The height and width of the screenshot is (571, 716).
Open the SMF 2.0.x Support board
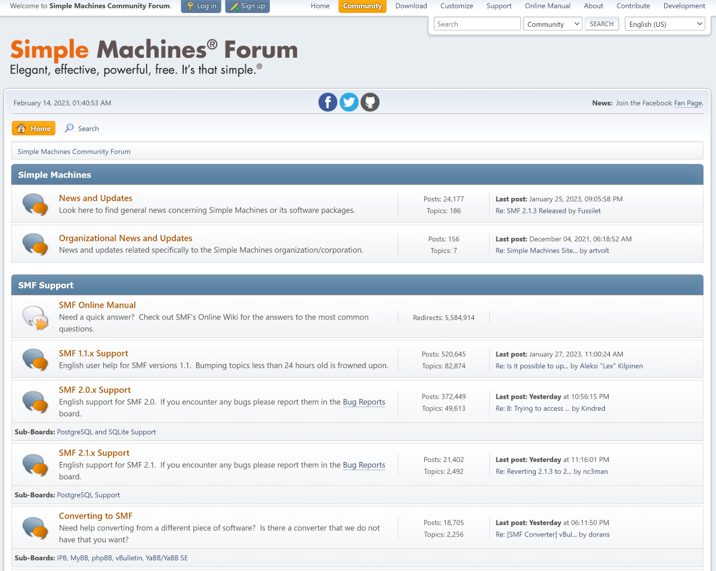tap(95, 390)
